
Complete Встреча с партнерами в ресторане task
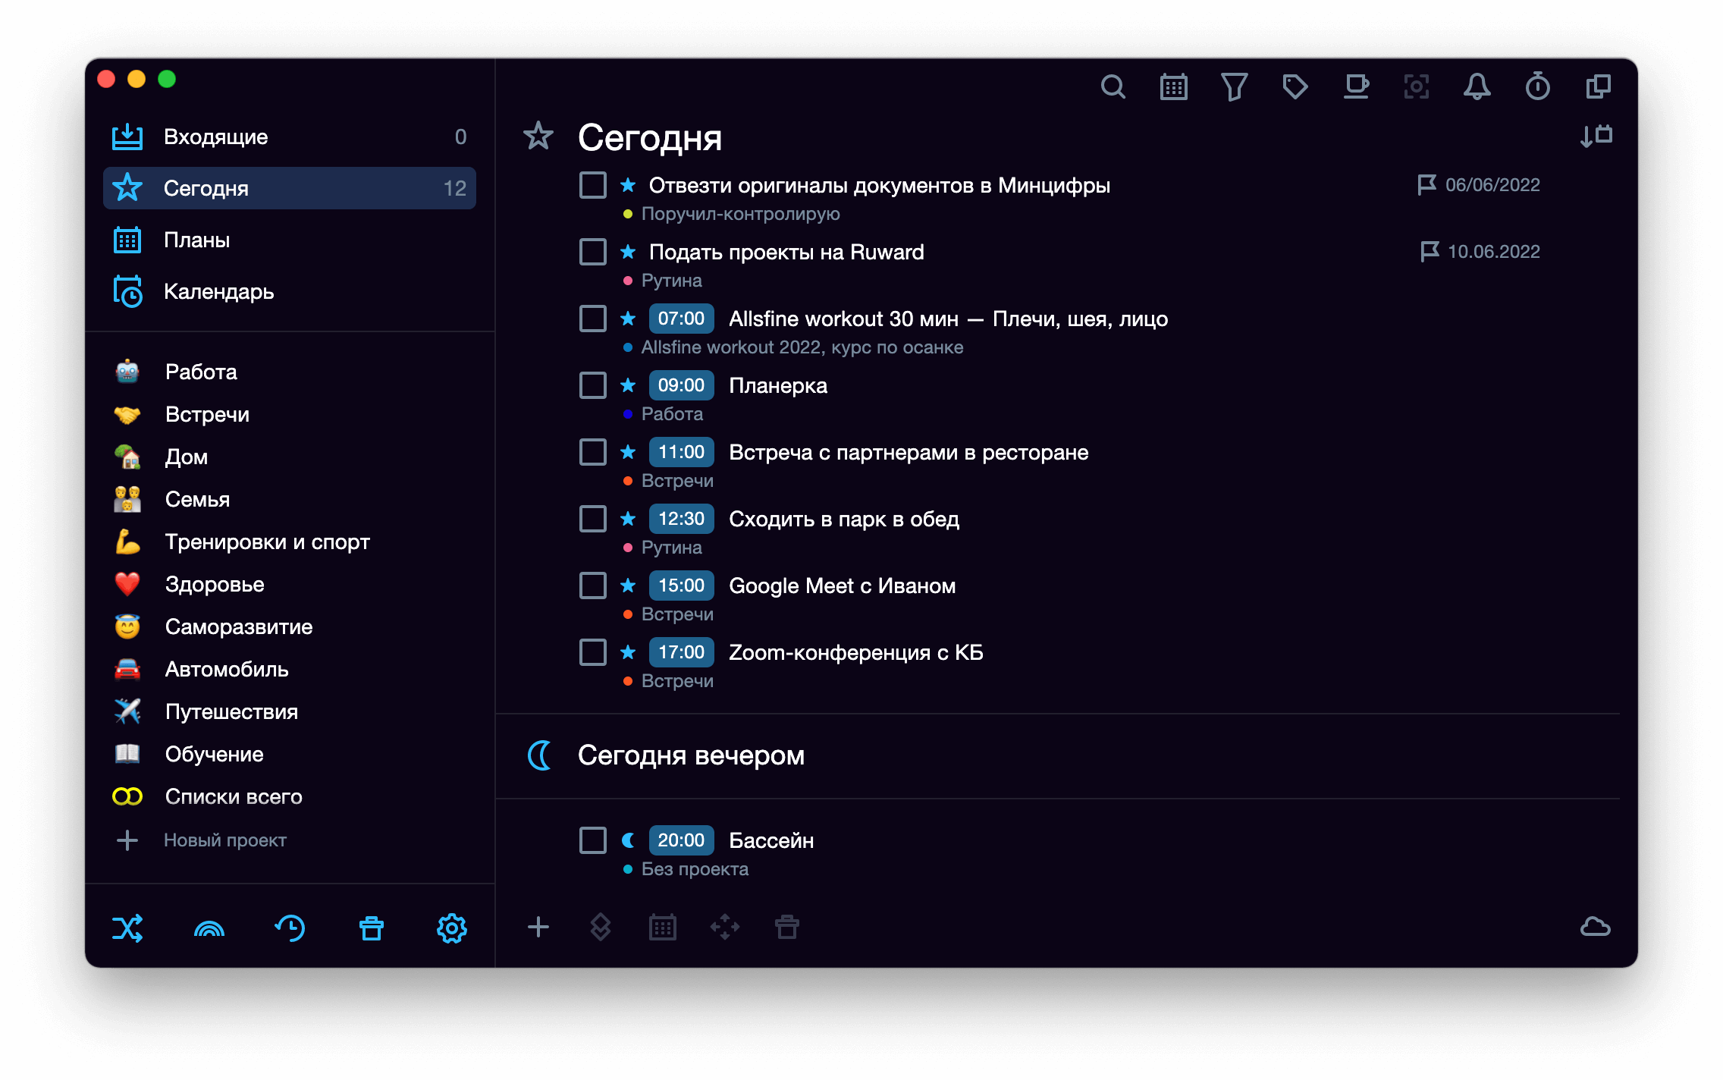coord(593,452)
